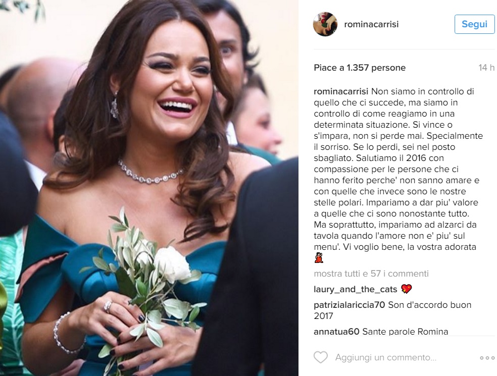This screenshot has width=497, height=376.
Task: Open the three-dot more options menu
Action: [487, 358]
